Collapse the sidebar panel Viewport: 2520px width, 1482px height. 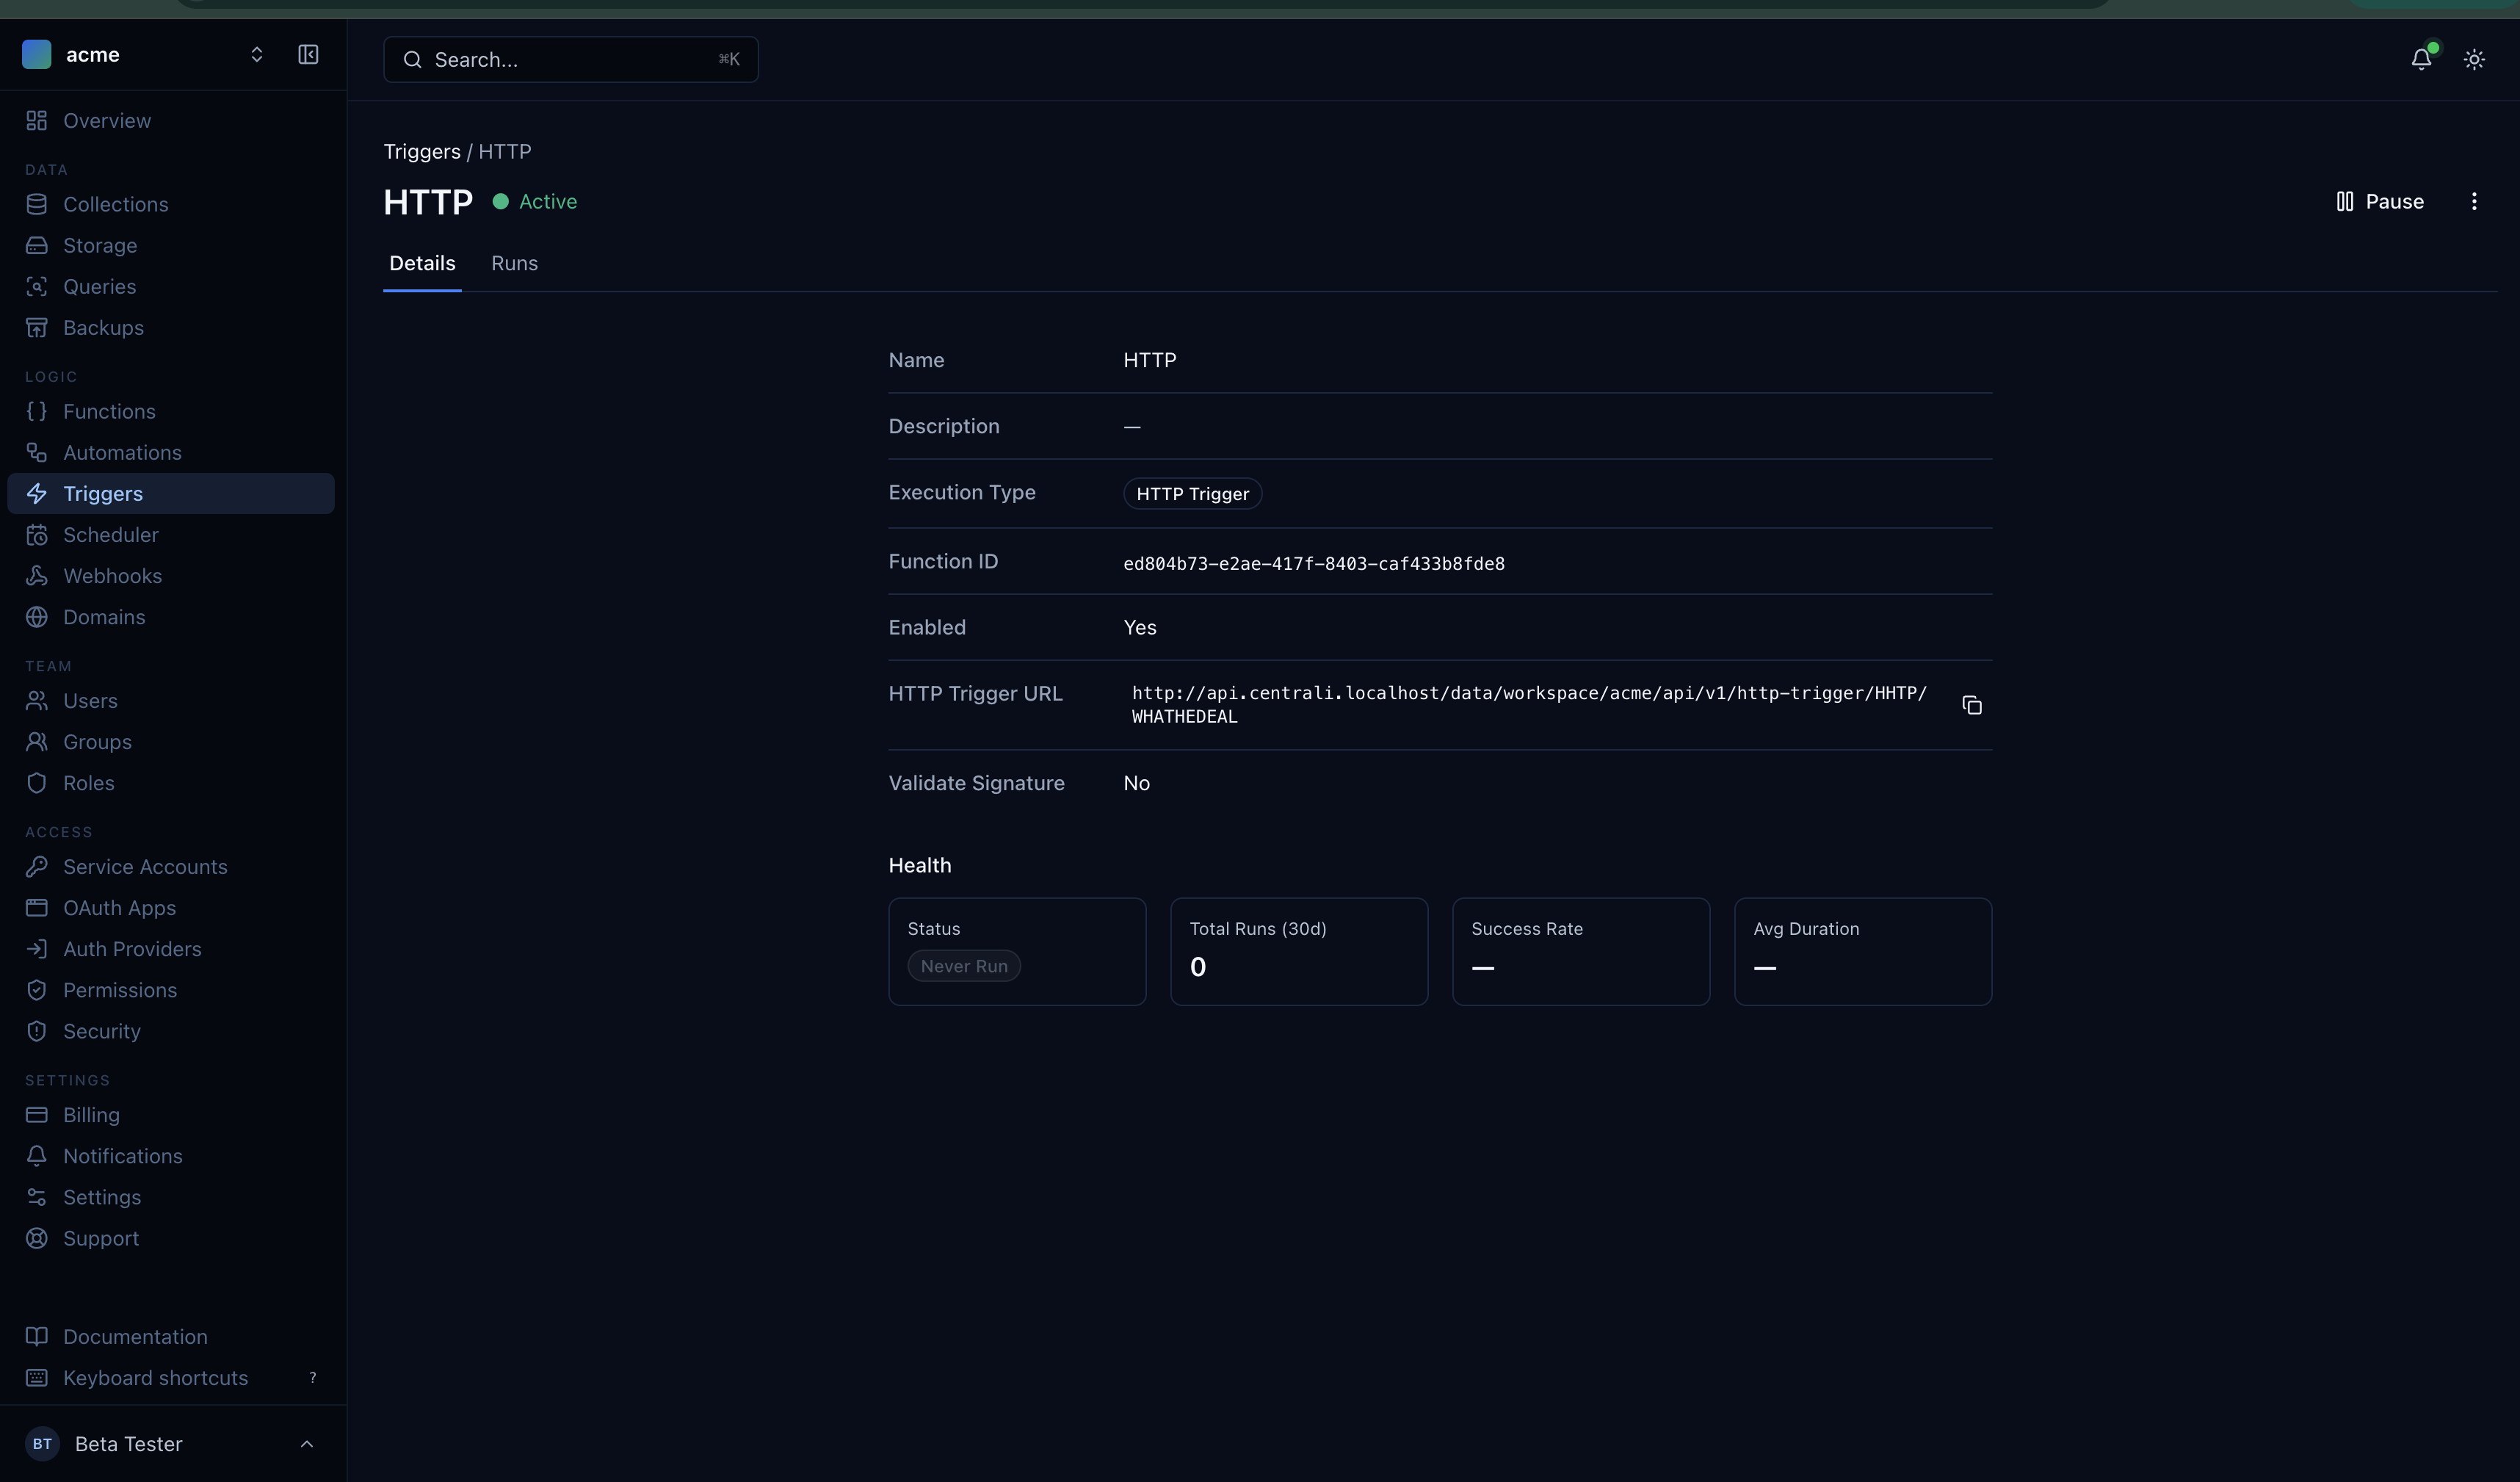(308, 55)
